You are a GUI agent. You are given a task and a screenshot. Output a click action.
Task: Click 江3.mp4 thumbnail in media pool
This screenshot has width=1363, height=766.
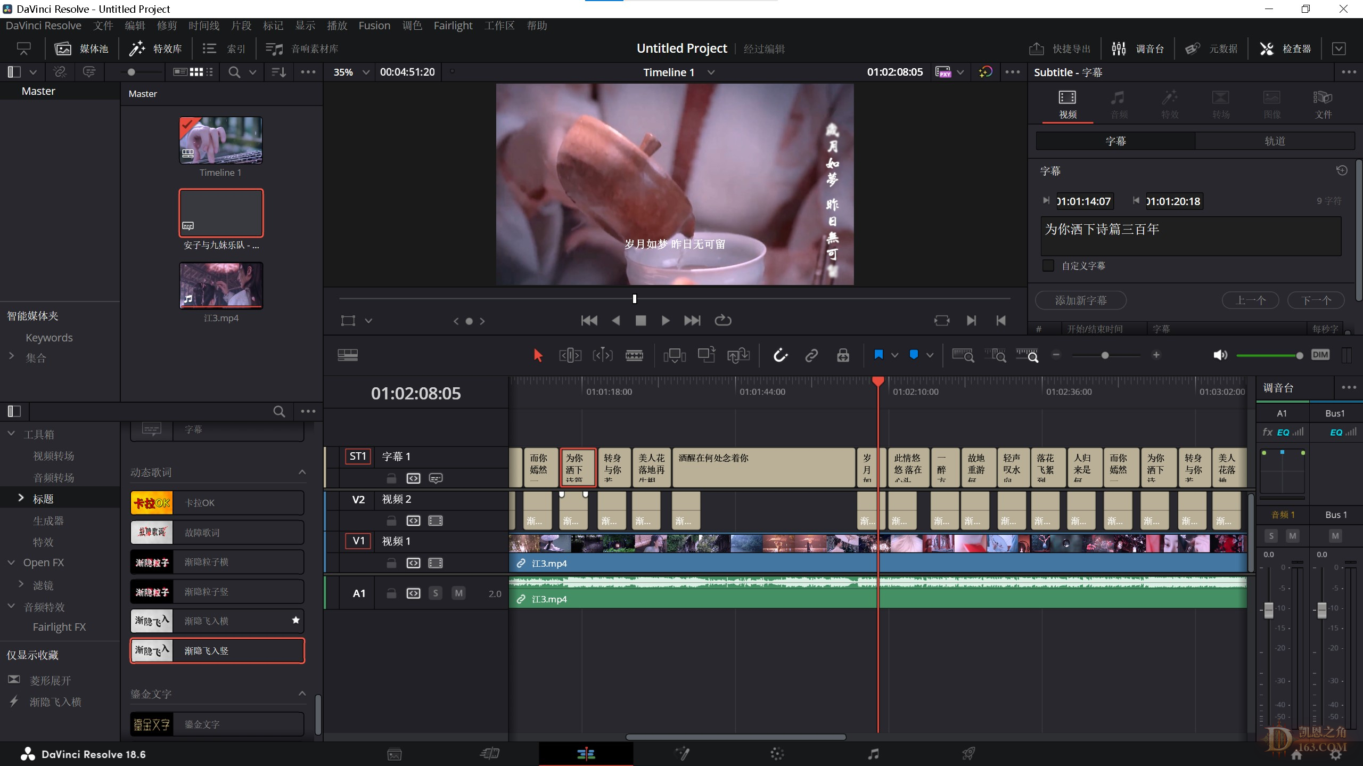[221, 285]
